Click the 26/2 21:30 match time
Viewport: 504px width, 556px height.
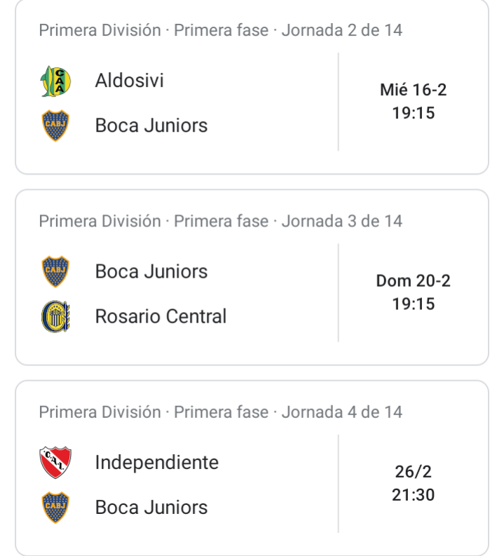pos(414,483)
